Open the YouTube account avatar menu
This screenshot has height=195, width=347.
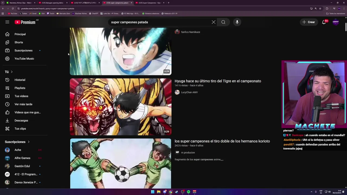(x=336, y=22)
